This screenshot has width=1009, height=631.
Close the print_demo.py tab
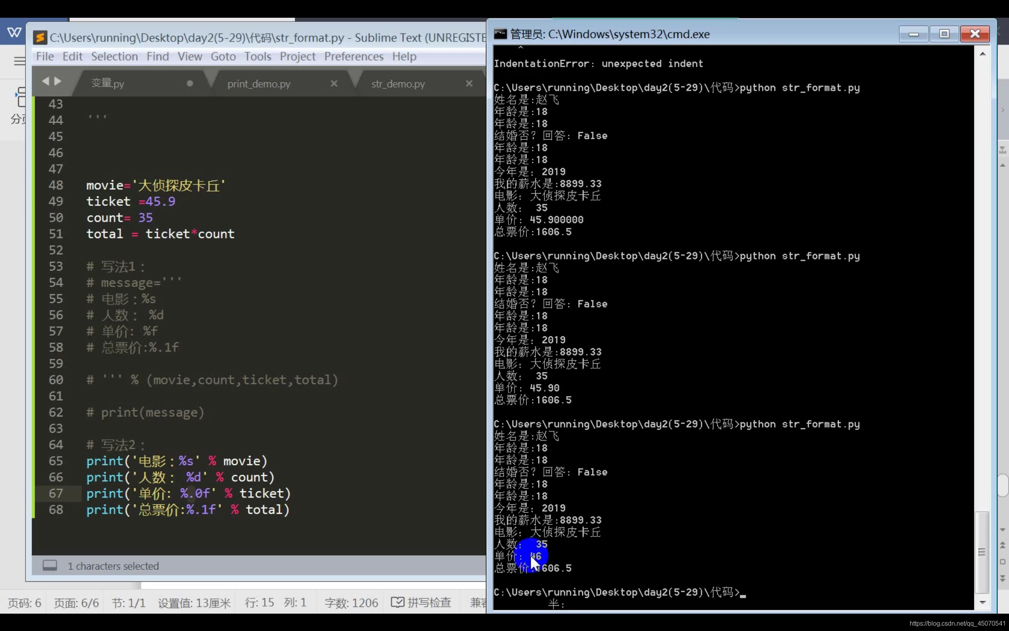(x=334, y=84)
